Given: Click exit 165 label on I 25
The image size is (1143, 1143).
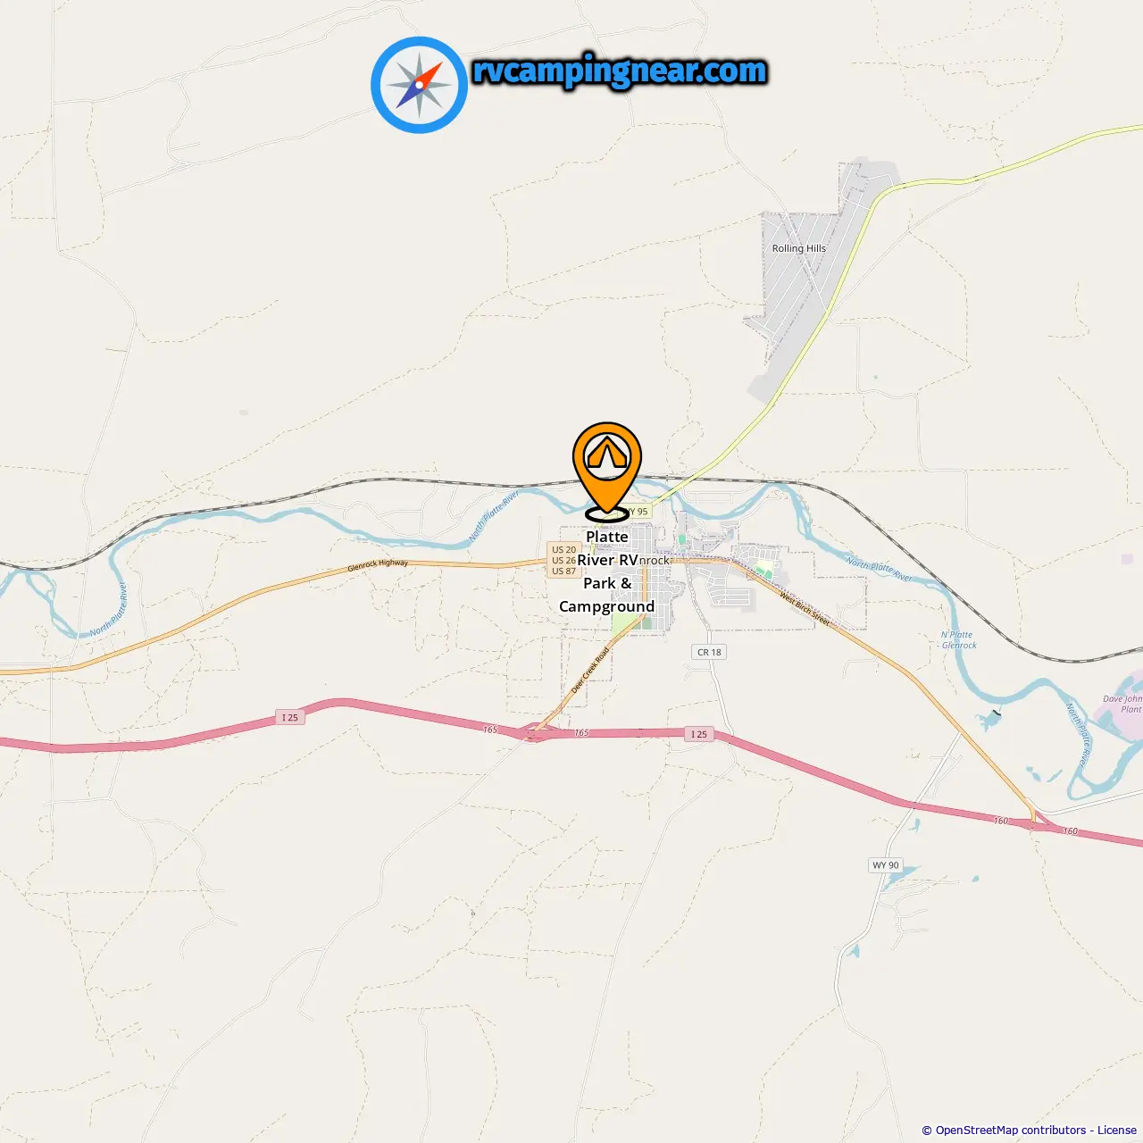Looking at the screenshot, I should pyautogui.click(x=490, y=730).
